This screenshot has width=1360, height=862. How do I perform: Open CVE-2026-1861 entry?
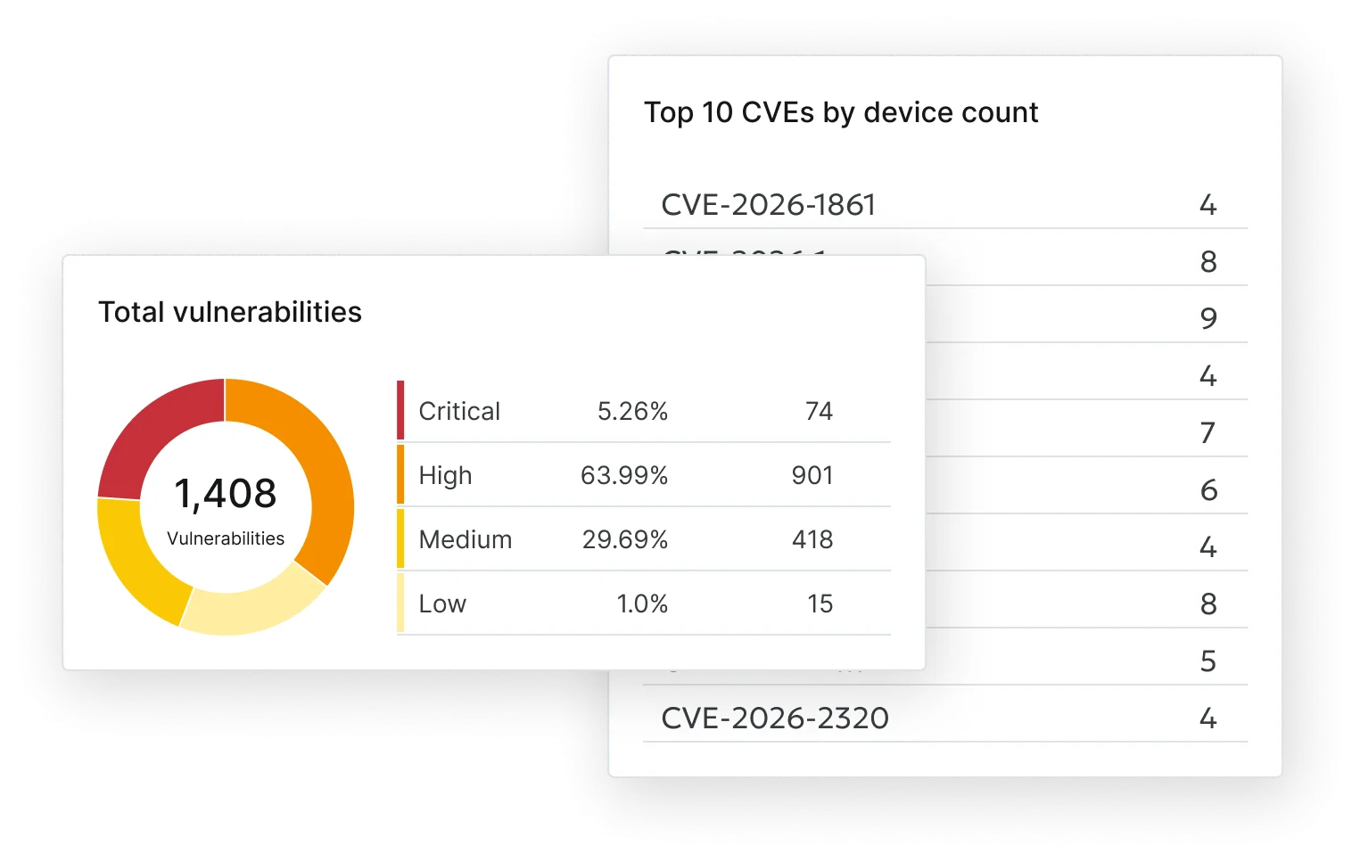click(768, 205)
